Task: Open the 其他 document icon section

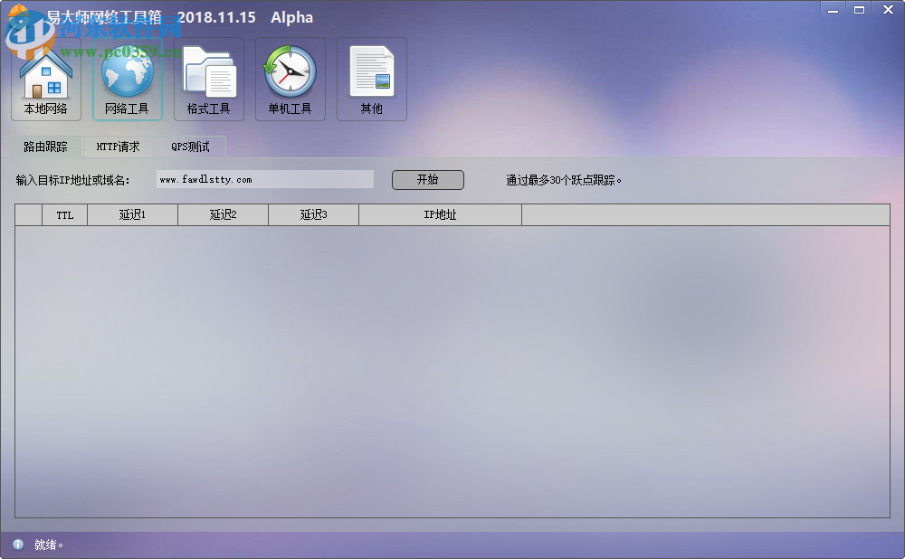Action: coord(371,77)
